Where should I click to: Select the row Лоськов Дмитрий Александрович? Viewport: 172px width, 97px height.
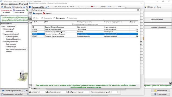coord(85,32)
